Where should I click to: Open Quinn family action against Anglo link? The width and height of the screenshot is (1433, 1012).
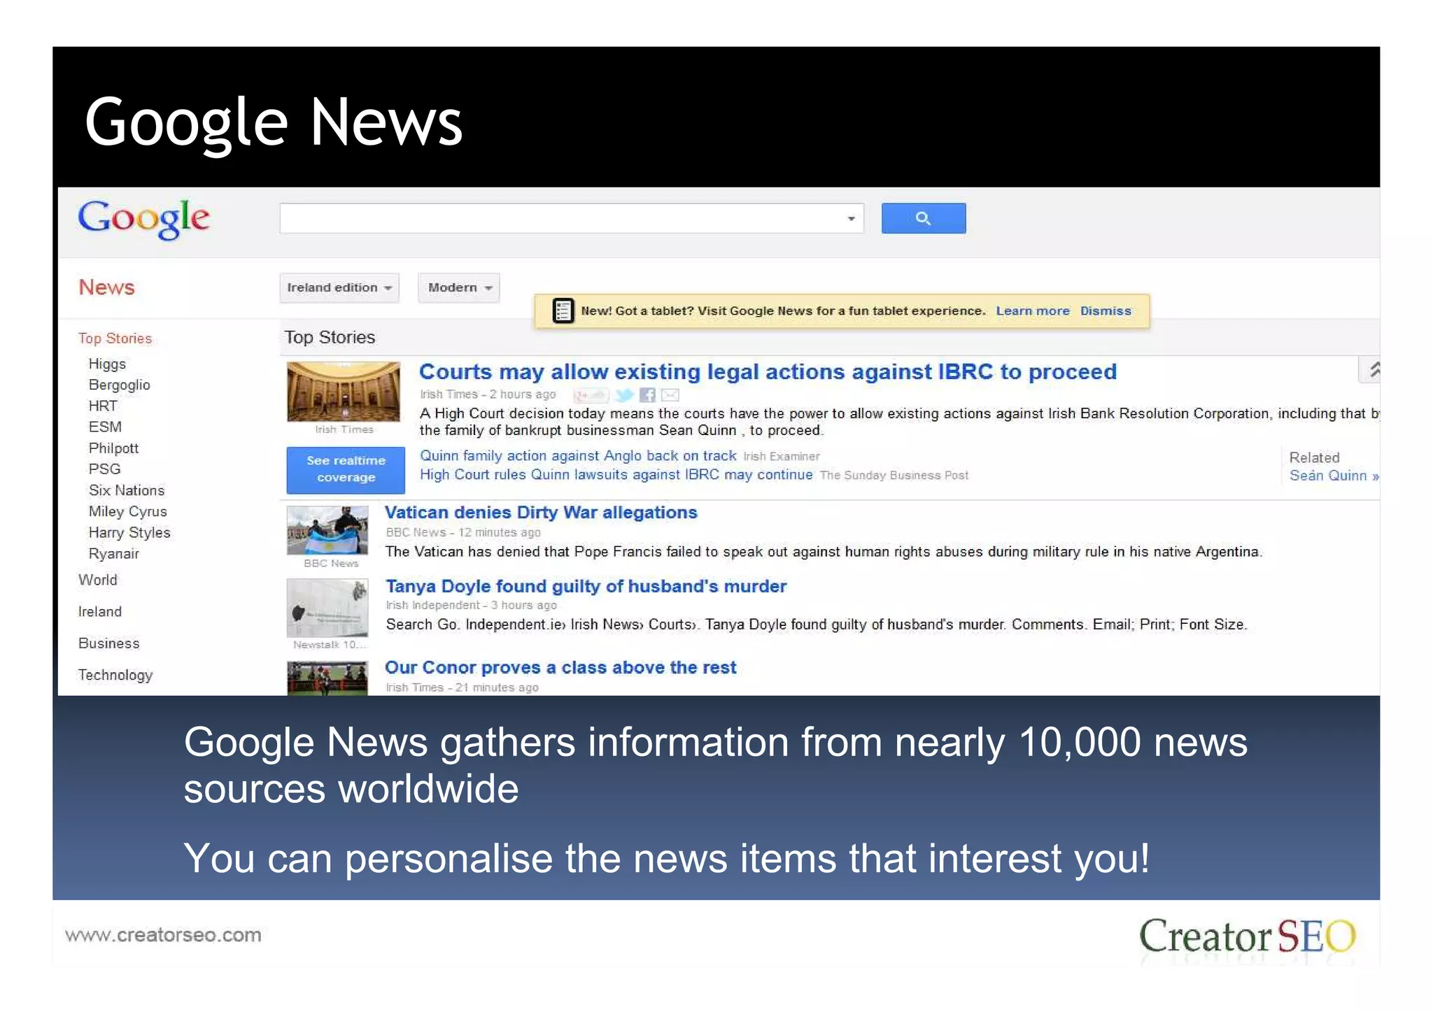tap(578, 456)
